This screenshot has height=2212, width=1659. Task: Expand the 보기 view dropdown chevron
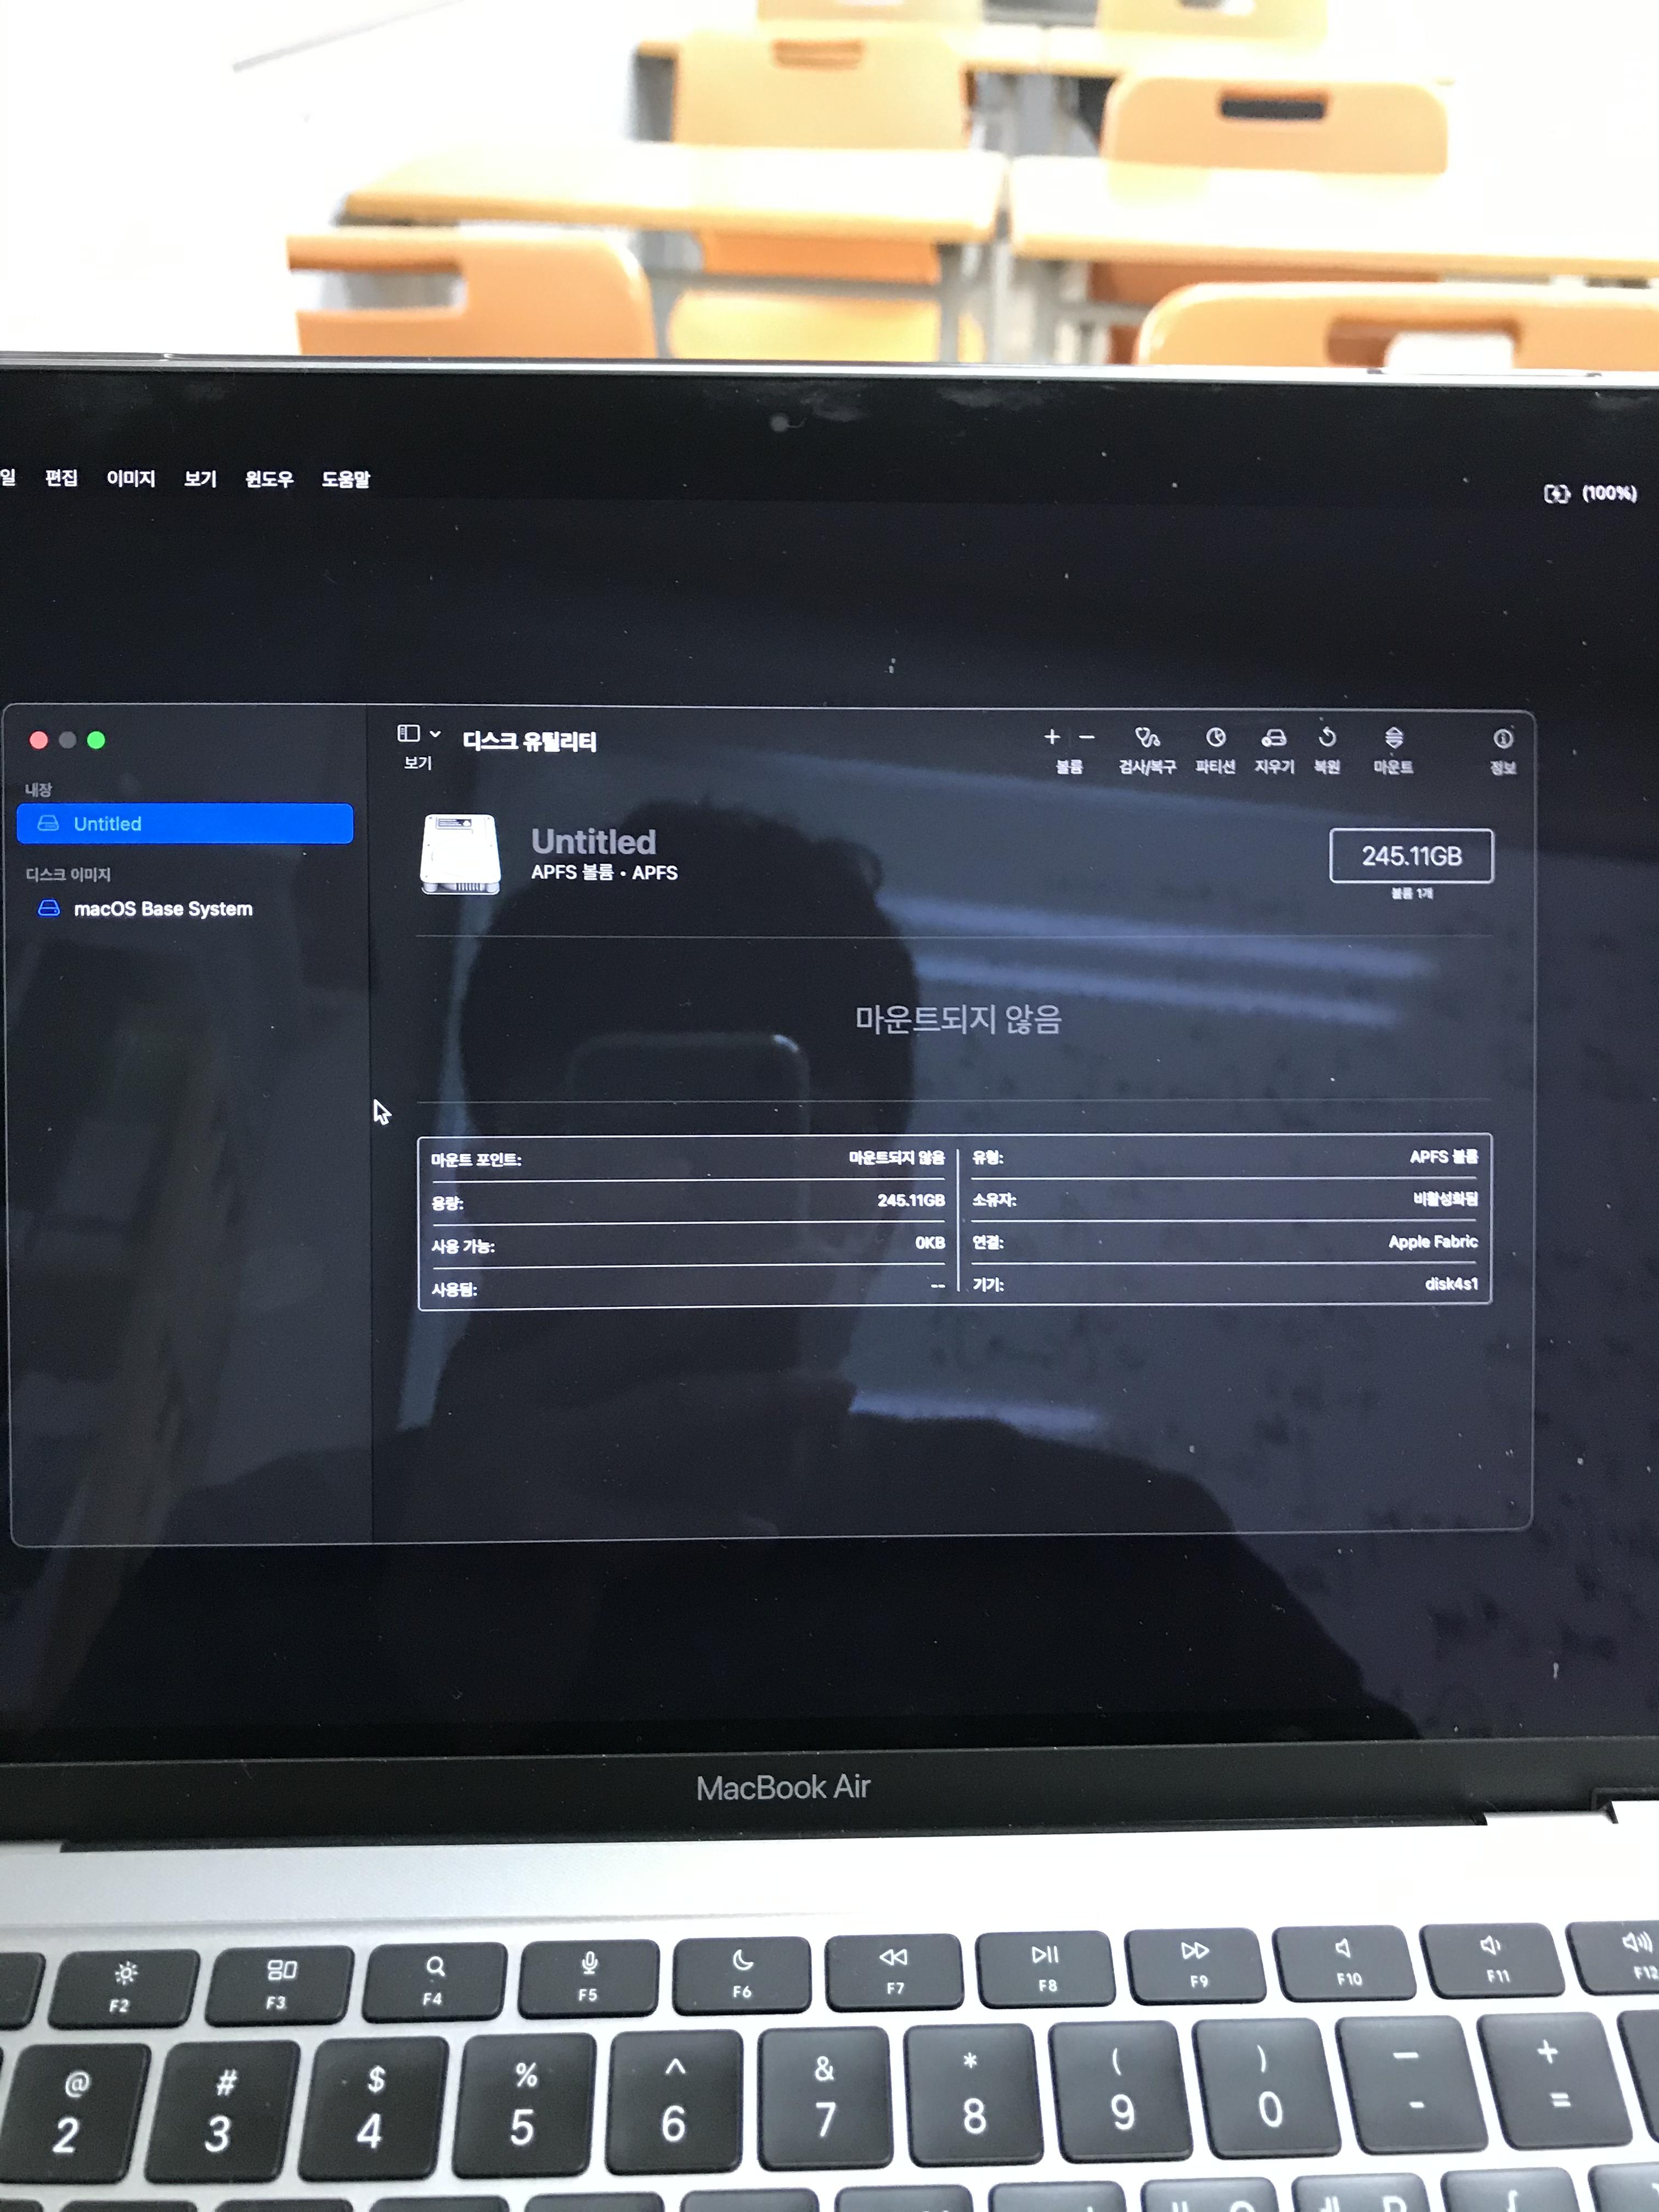(x=435, y=734)
